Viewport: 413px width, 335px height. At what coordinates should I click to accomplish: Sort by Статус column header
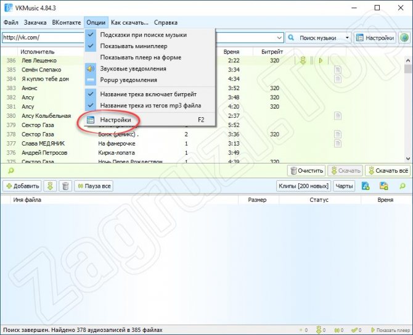tap(319, 200)
